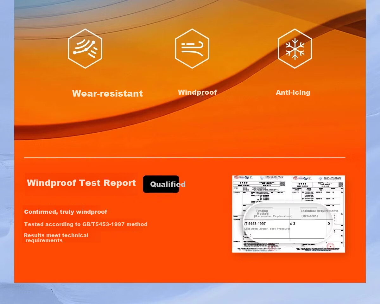This screenshot has height=304, width=380.
Task: Click the wear-resistant hexagon icon
Action: tap(85, 48)
